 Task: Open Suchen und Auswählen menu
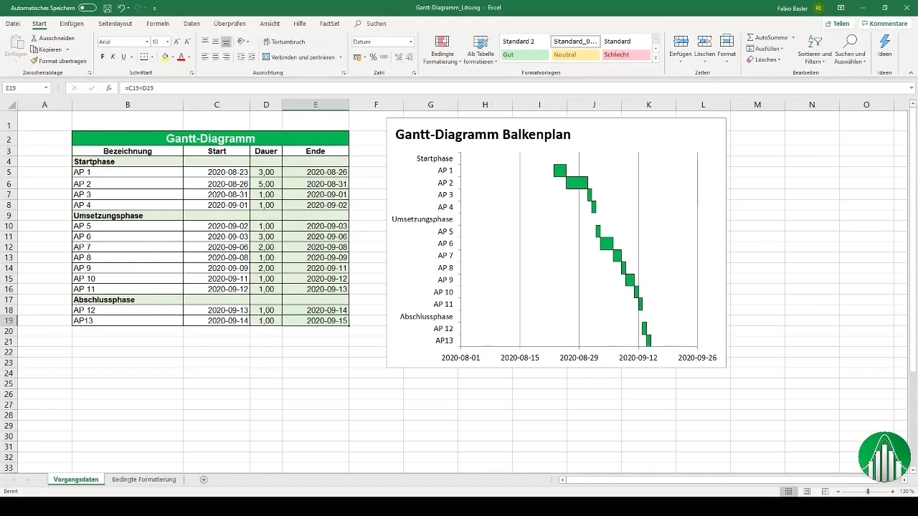pyautogui.click(x=851, y=49)
